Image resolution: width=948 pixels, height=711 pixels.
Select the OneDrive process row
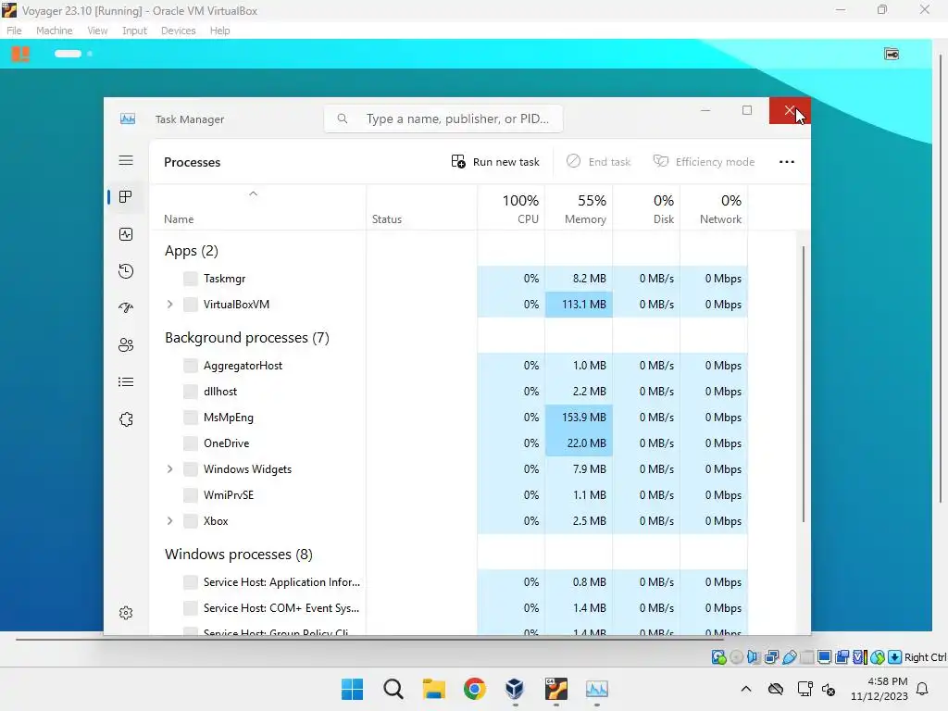tap(448, 443)
